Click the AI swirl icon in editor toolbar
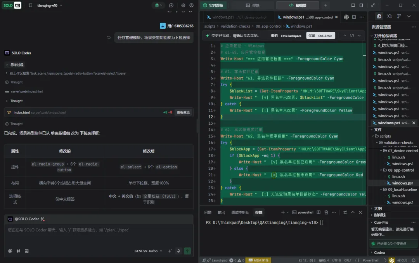419x263 pixels. click(x=346, y=17)
